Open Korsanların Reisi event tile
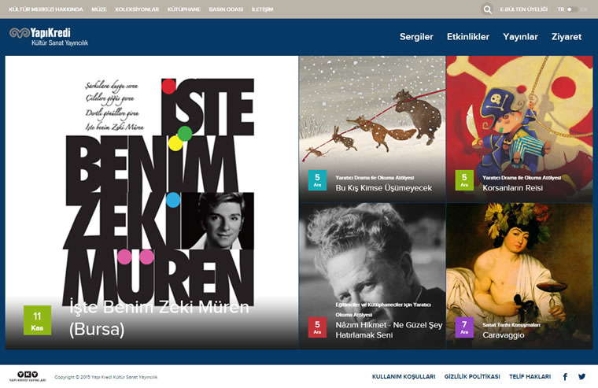The height and width of the screenshot is (388, 598). click(x=519, y=129)
